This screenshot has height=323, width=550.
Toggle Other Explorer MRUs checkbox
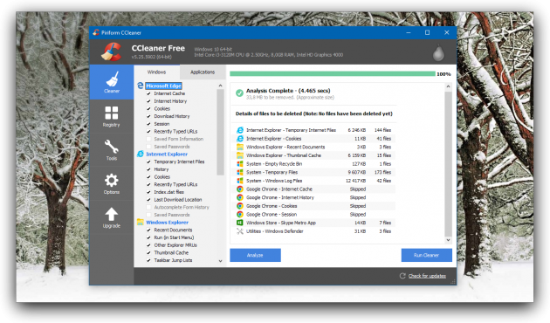148,245
